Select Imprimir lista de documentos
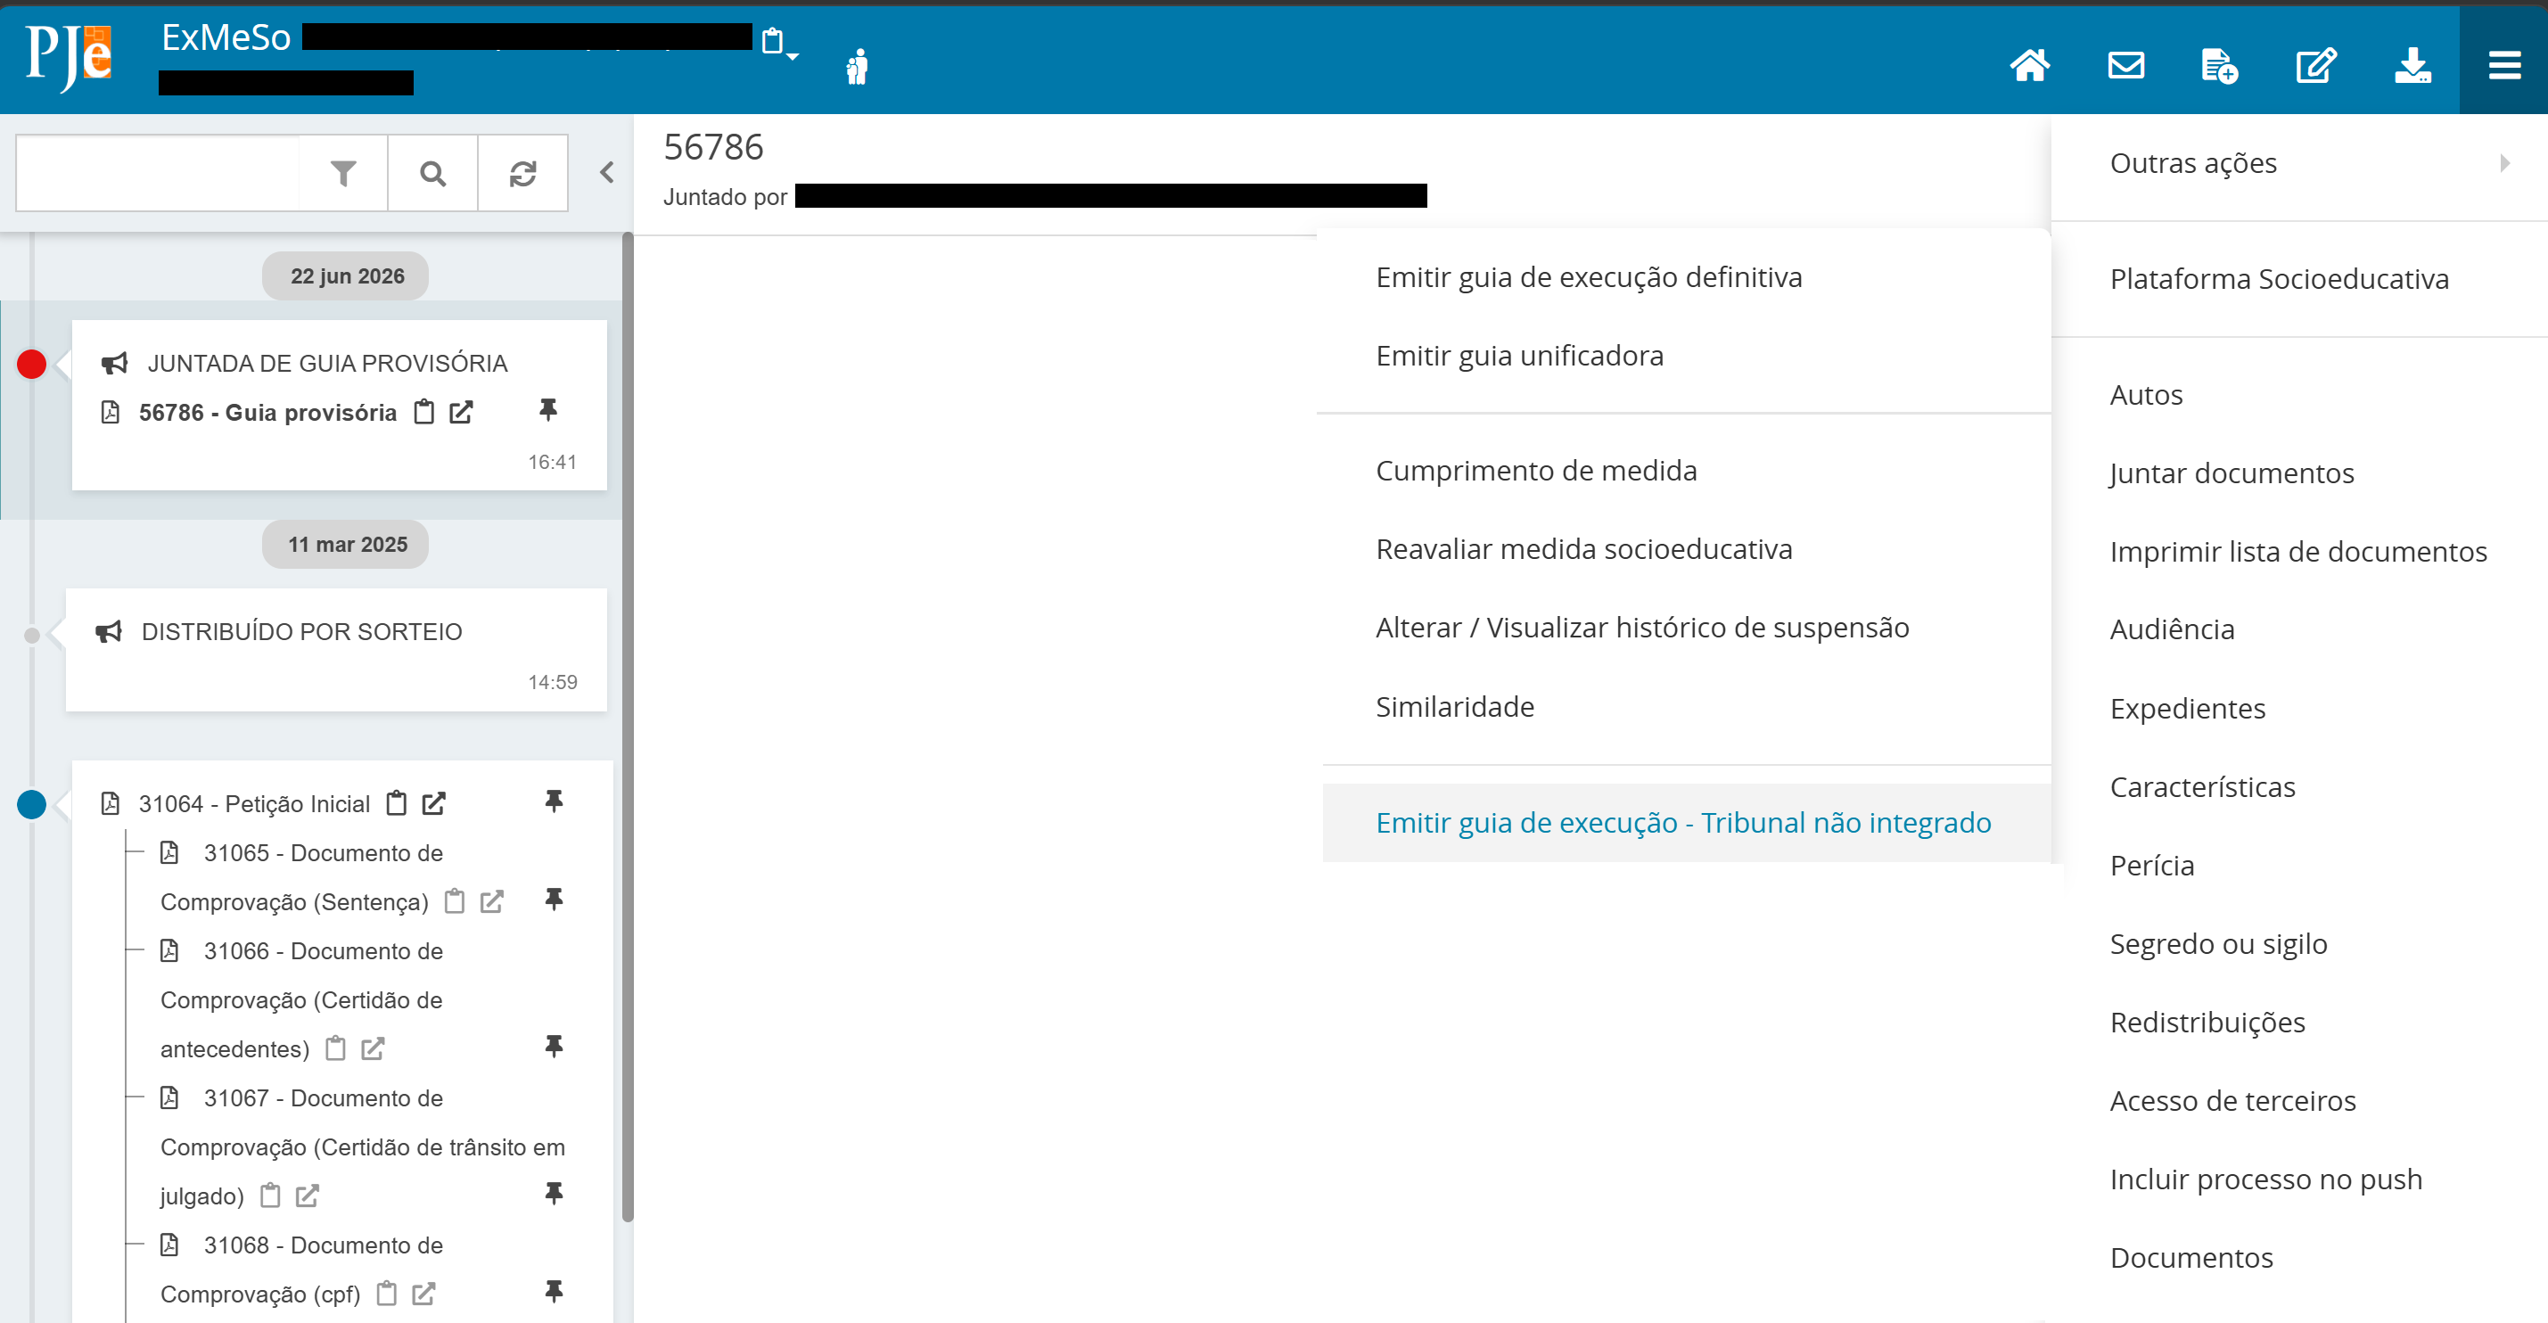Viewport: 2548px width, 1323px height. pyautogui.click(x=2297, y=552)
